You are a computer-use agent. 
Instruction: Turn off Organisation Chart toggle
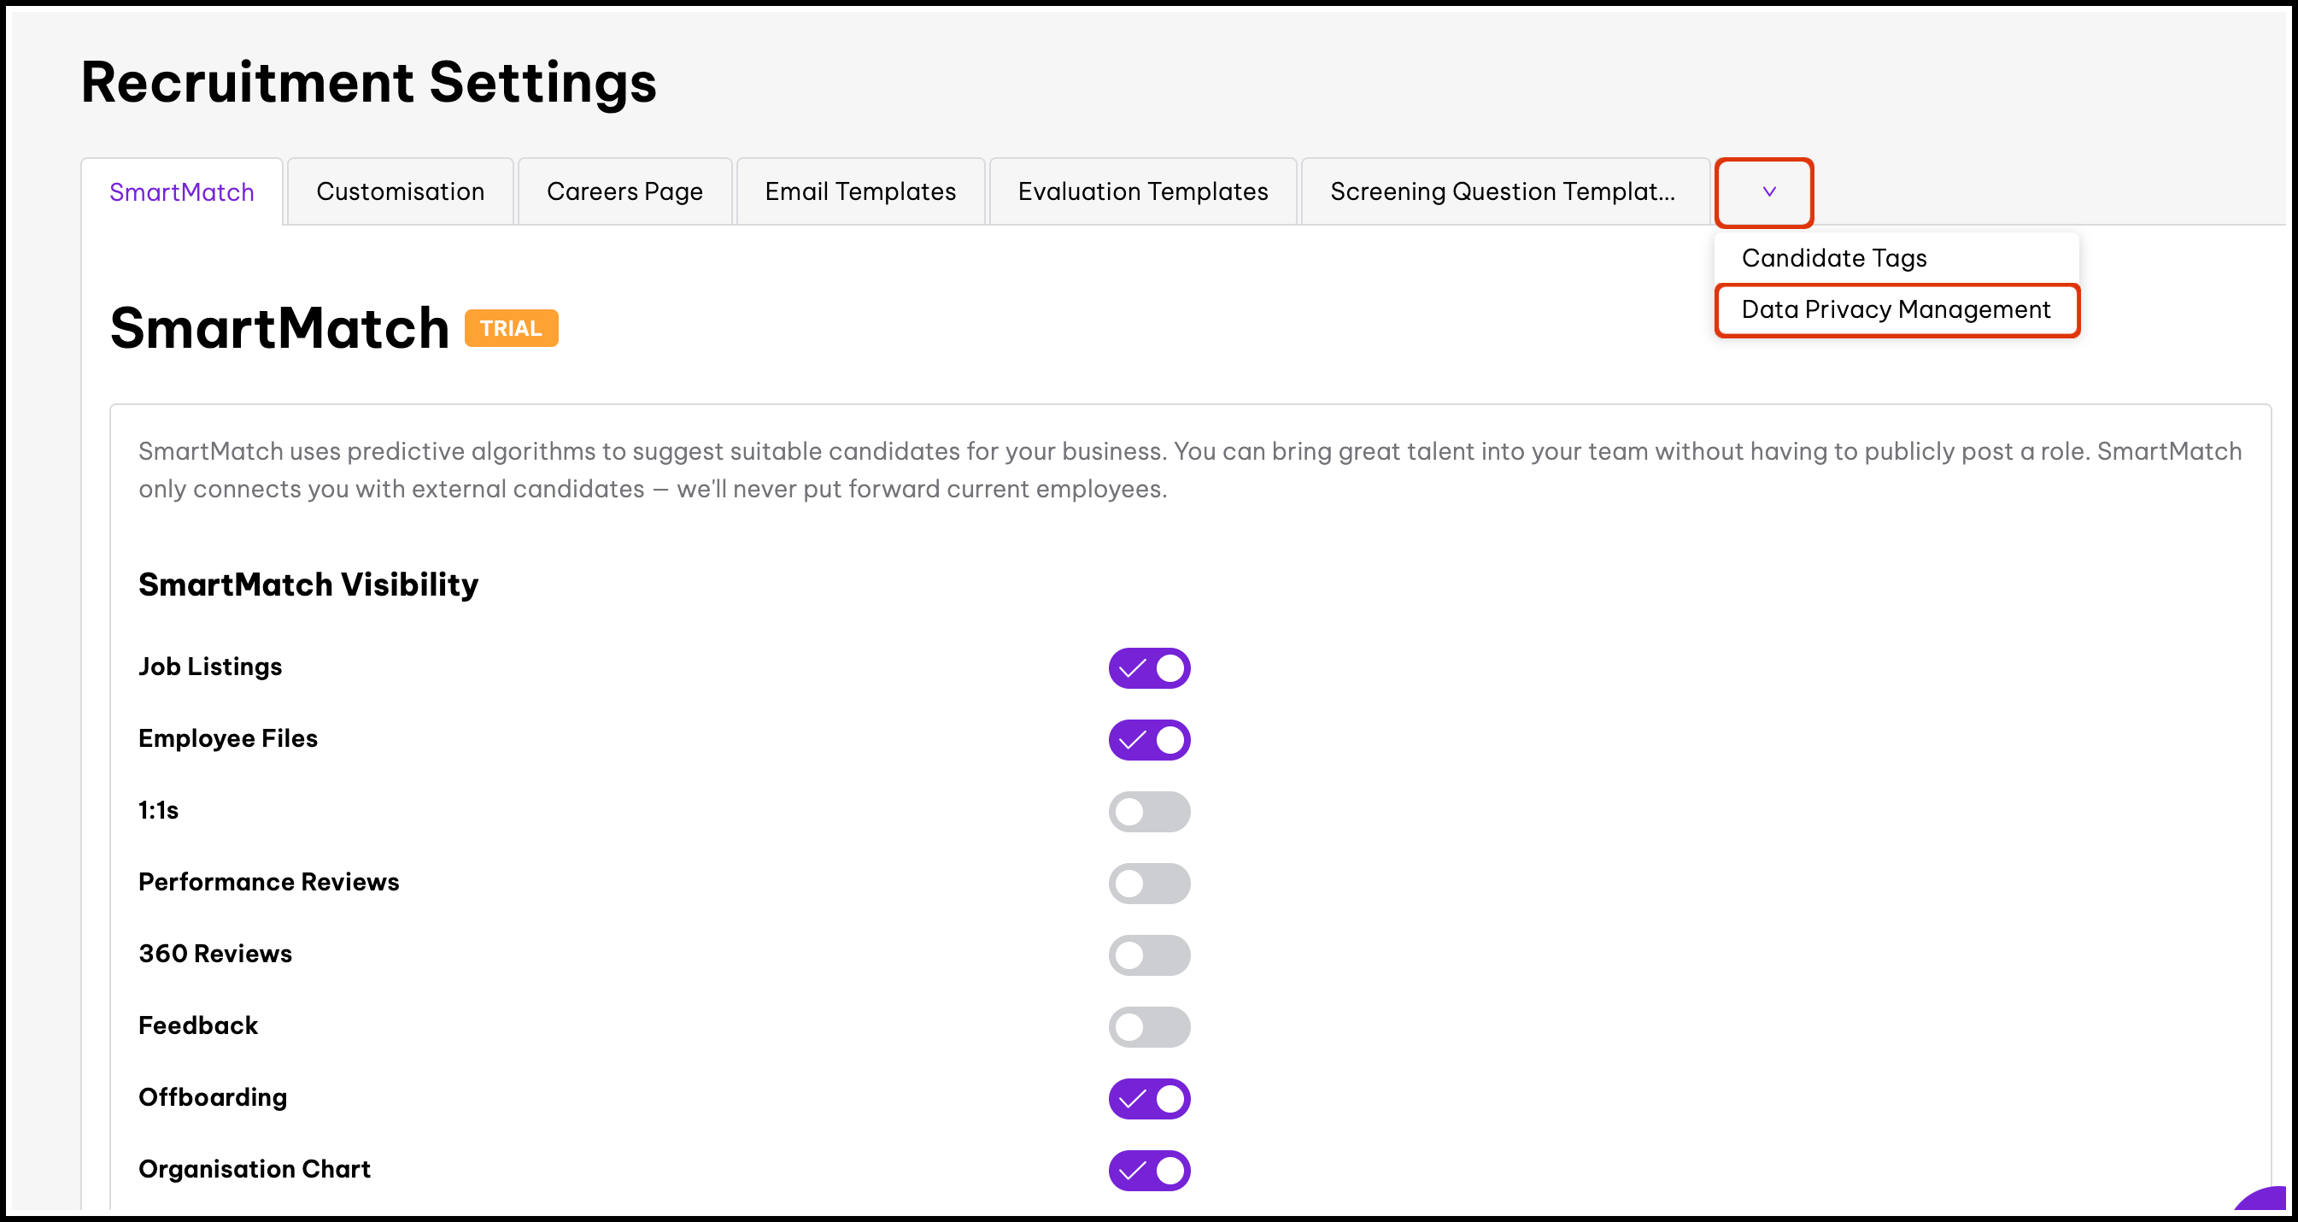tap(1149, 1170)
